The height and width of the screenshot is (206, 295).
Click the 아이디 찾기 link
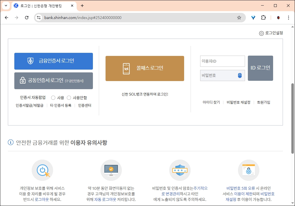[x=211, y=102]
